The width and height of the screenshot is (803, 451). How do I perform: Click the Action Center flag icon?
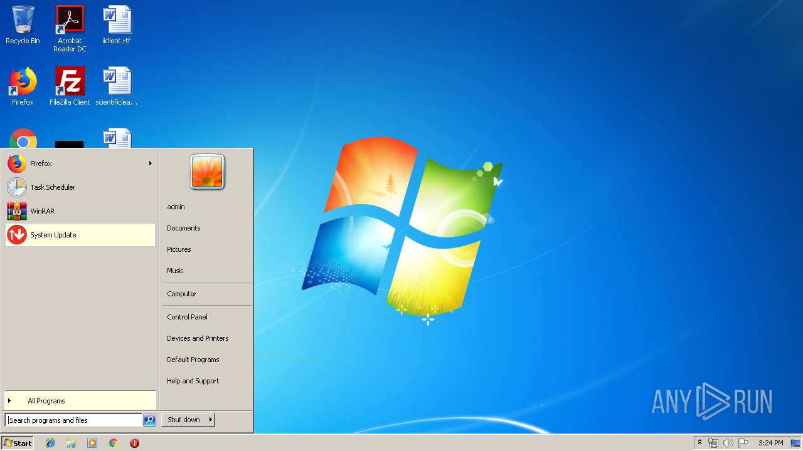point(743,443)
